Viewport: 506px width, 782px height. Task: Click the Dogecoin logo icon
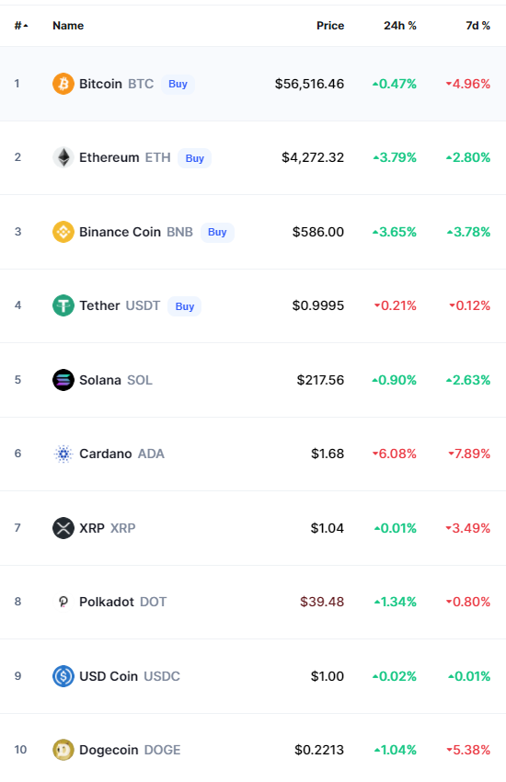pyautogui.click(x=63, y=750)
